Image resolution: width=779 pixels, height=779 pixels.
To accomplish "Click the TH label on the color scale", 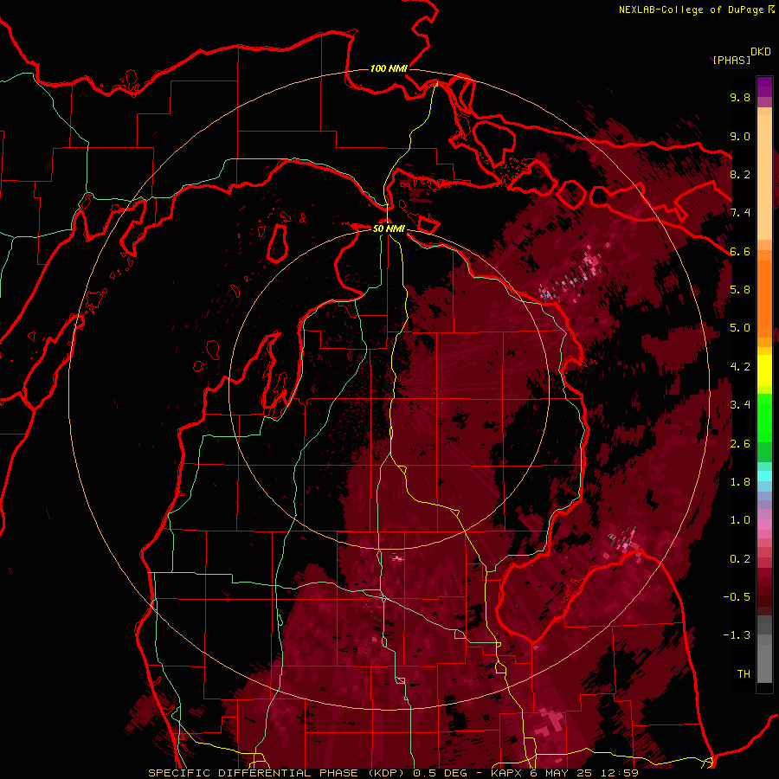I will tap(744, 674).
